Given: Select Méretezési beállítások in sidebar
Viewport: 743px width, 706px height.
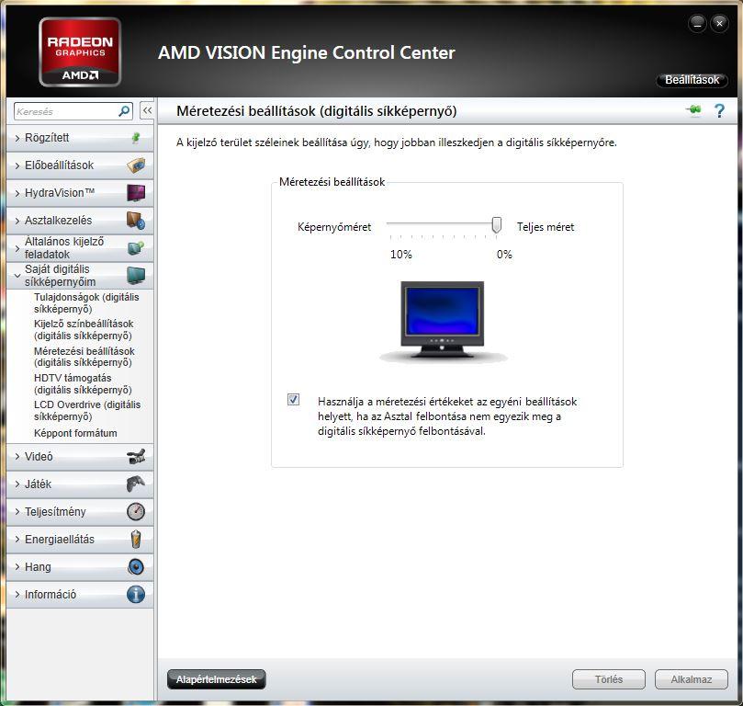Looking at the screenshot, I should (84, 357).
